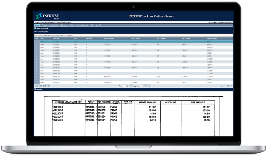Open the Projects menu
Screen dimensions: 267x156
(44, 25)
